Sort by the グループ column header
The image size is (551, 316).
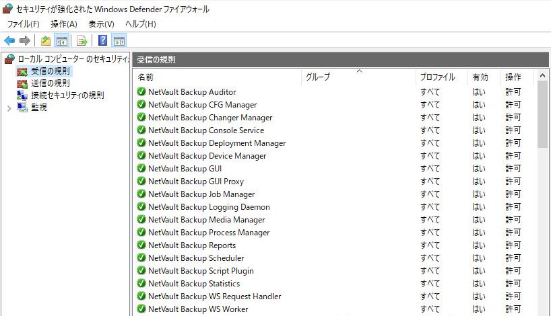pyautogui.click(x=359, y=77)
